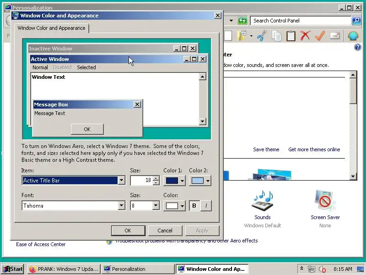Click the Search Control Panel field
Screen dimensions: 366x275
tap(301, 21)
